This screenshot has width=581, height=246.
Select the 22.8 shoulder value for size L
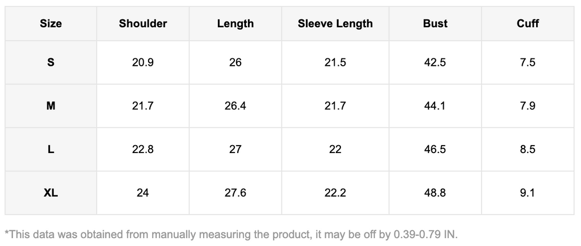143,150
